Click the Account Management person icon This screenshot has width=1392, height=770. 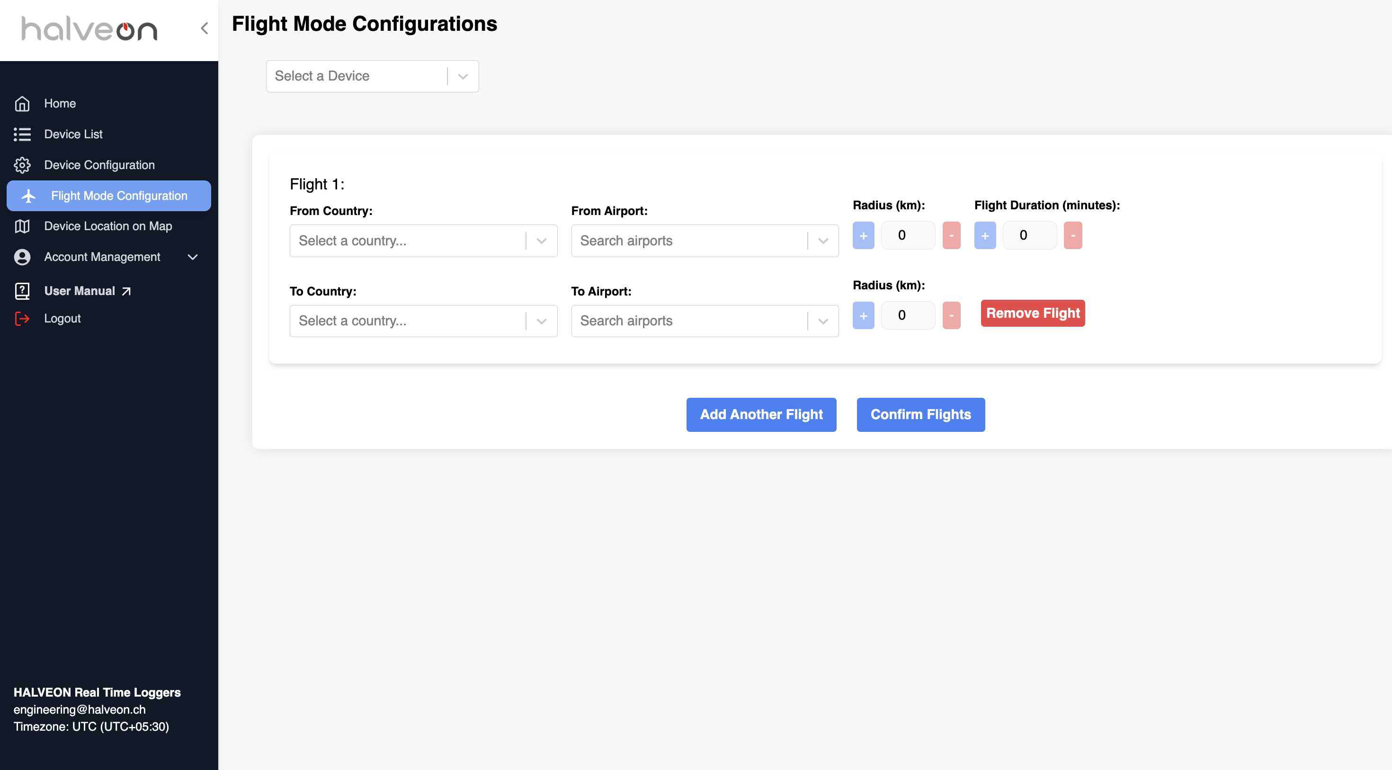pos(22,257)
